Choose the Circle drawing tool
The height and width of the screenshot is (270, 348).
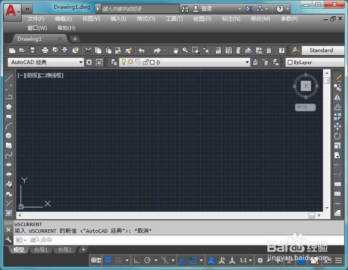point(9,136)
